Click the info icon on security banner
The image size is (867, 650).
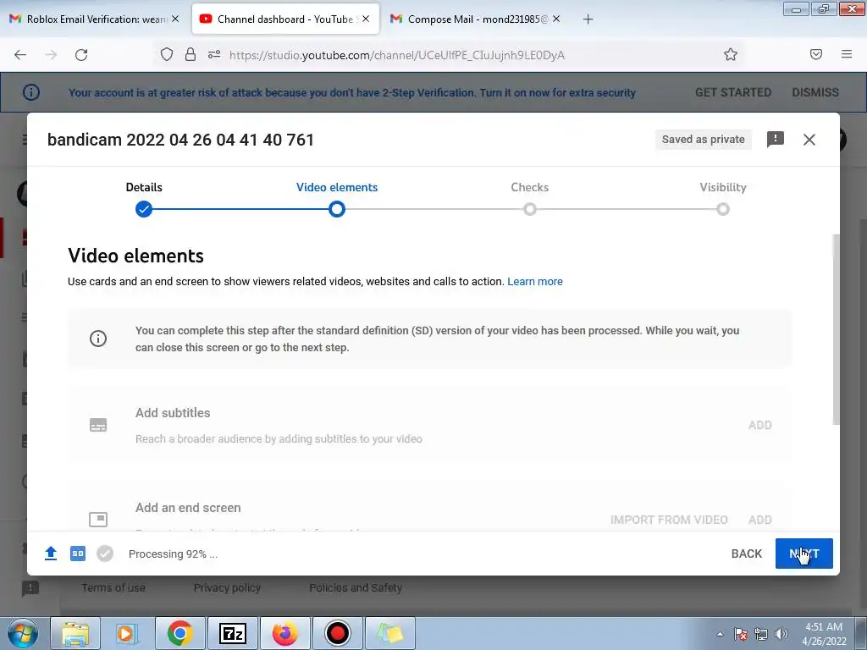(x=31, y=92)
